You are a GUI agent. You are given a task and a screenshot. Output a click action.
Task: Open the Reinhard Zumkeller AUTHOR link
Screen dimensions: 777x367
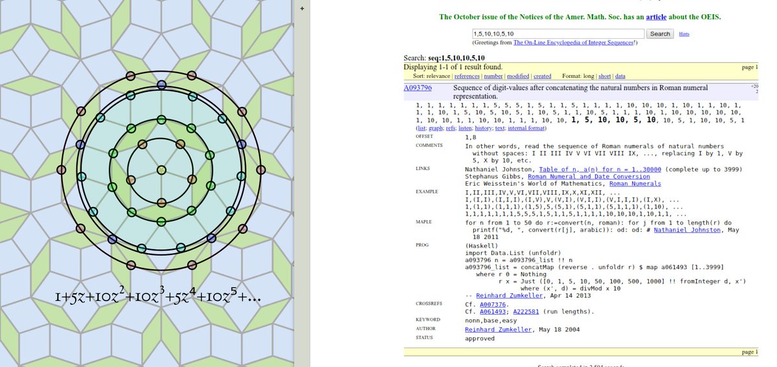(499, 329)
